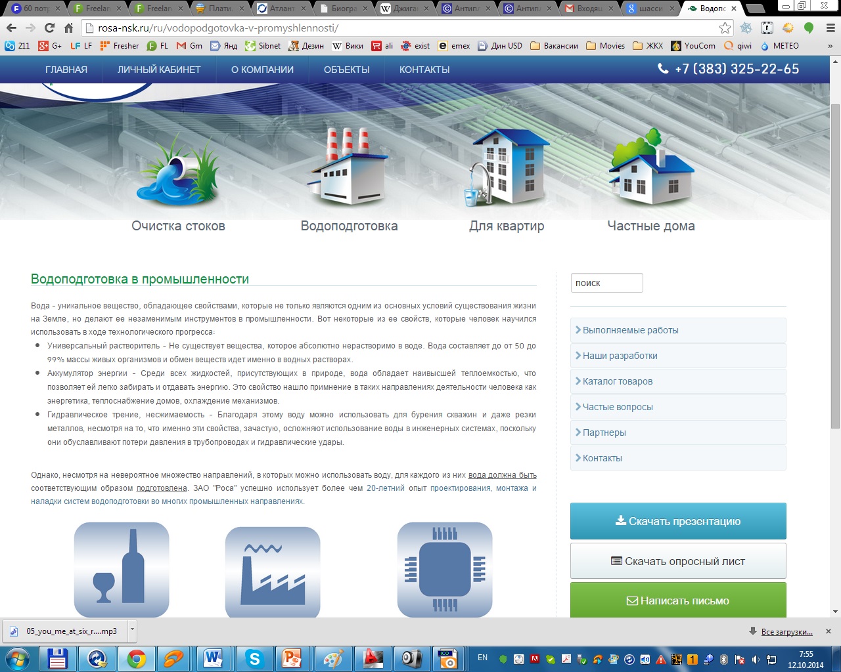841x672 pixels.
Task: Open the Movies bookmarks folder
Action: click(605, 46)
